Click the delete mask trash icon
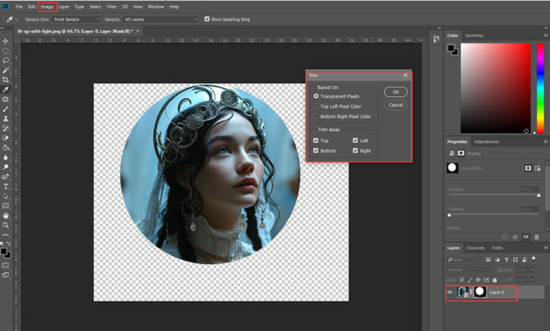The image size is (550, 331). coord(536,237)
